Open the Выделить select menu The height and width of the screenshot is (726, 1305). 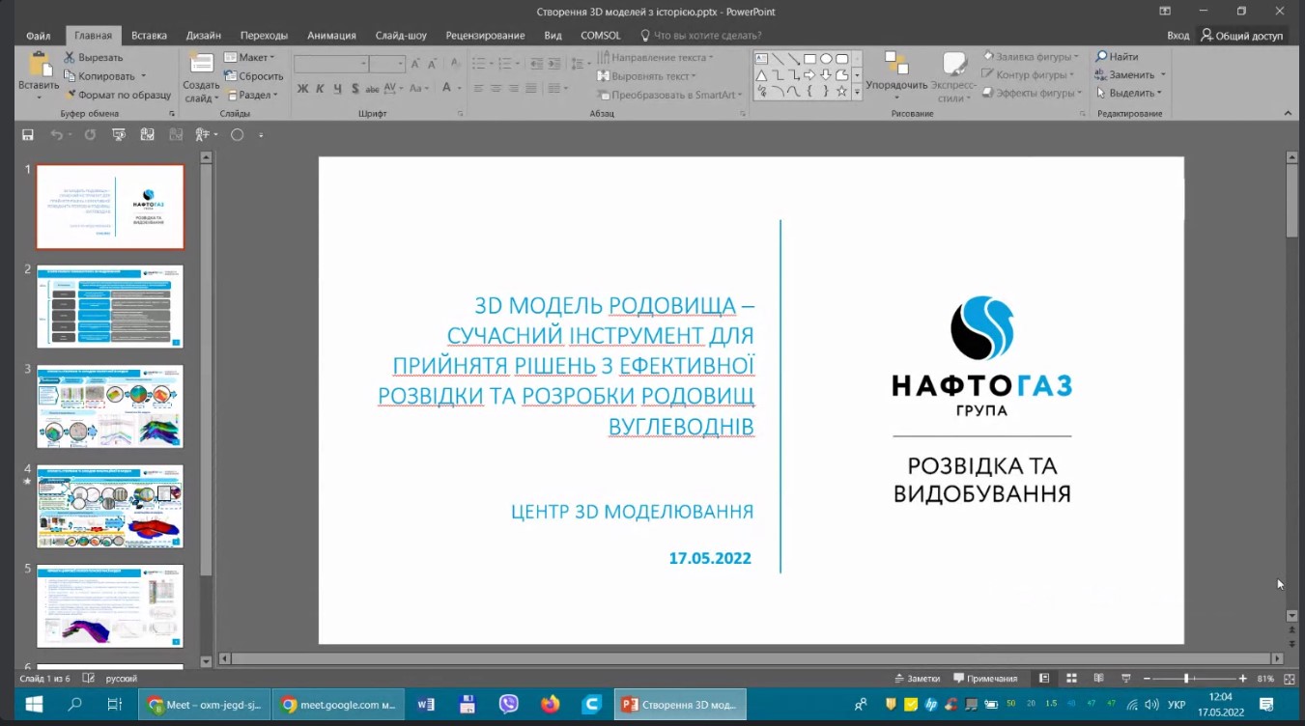click(1128, 93)
